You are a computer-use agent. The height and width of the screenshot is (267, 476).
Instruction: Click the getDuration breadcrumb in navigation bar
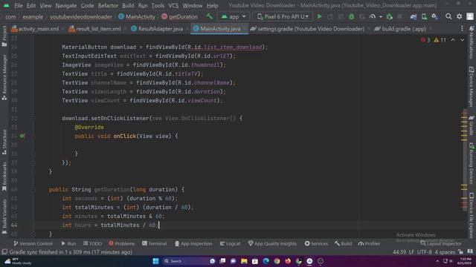click(179, 16)
